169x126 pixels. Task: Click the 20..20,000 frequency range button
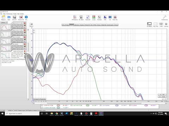162,97
